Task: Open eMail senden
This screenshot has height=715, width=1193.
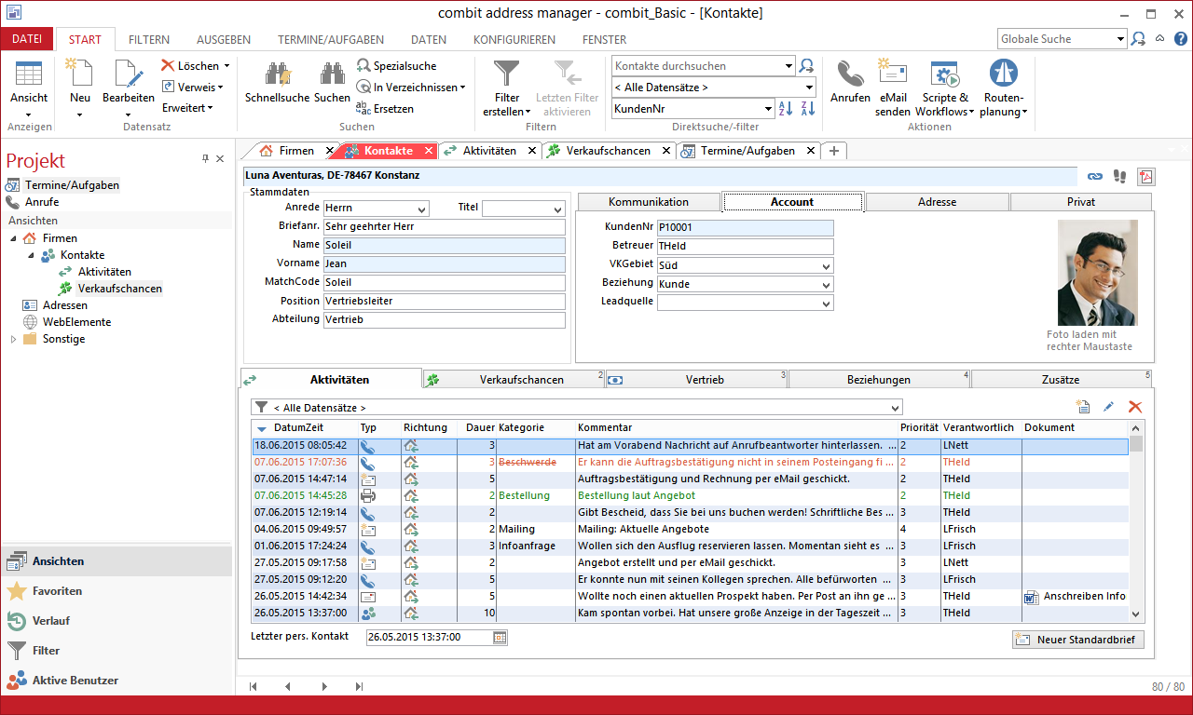Action: [x=892, y=74]
